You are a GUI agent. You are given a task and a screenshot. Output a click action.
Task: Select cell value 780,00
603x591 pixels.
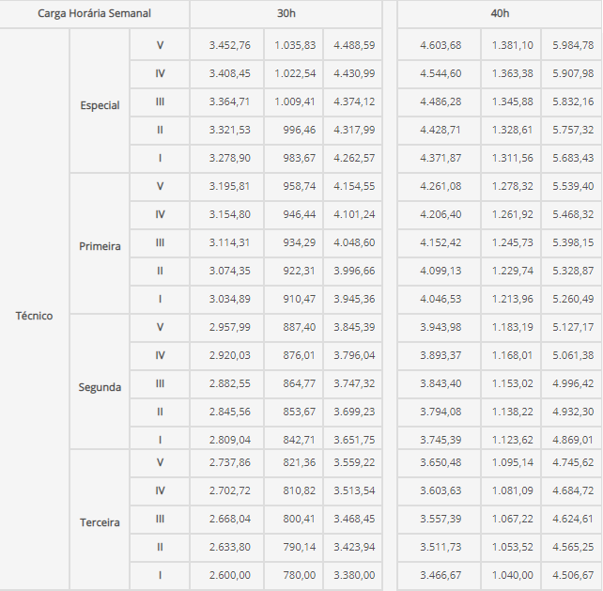(x=300, y=575)
